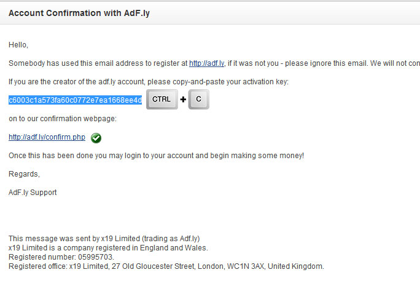Click the C key icon
Image resolution: width=420 pixels, height=299 pixels.
click(199, 99)
